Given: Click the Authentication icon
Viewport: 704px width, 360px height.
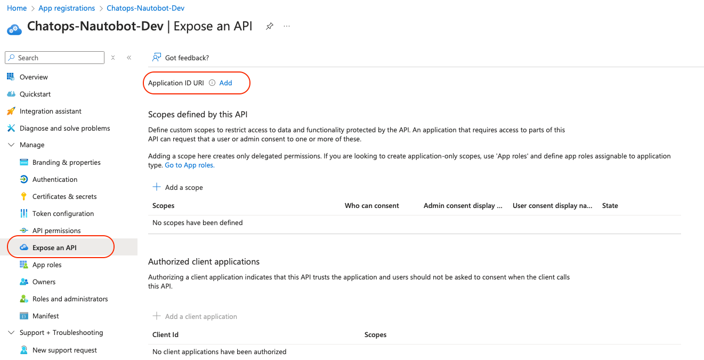Looking at the screenshot, I should pyautogui.click(x=23, y=179).
